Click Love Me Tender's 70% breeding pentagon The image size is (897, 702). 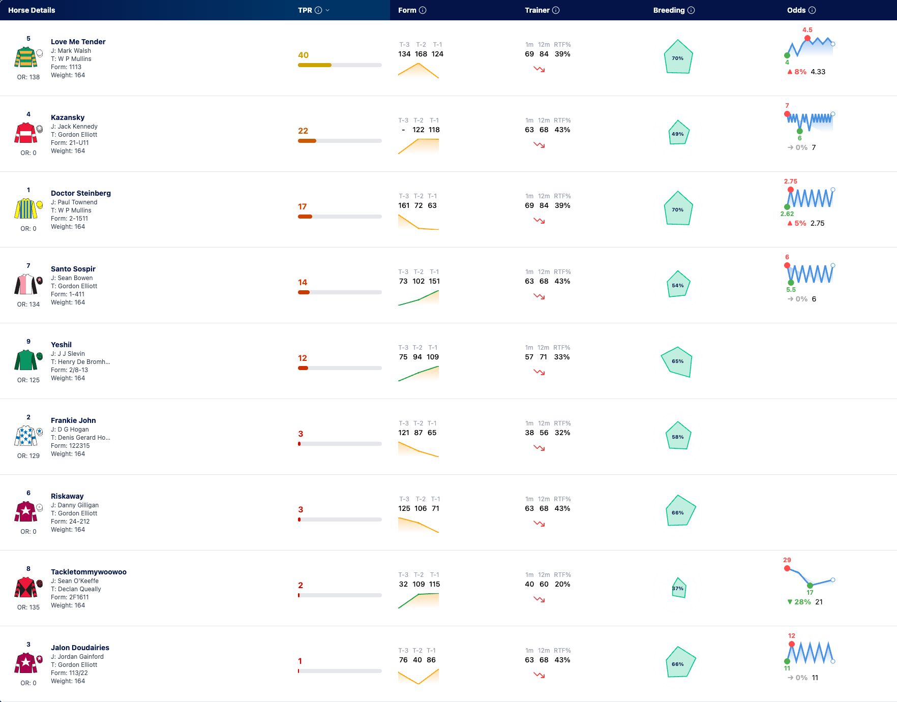click(x=678, y=57)
